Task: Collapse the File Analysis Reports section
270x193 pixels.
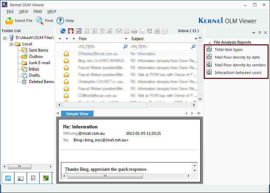Action: point(209,42)
